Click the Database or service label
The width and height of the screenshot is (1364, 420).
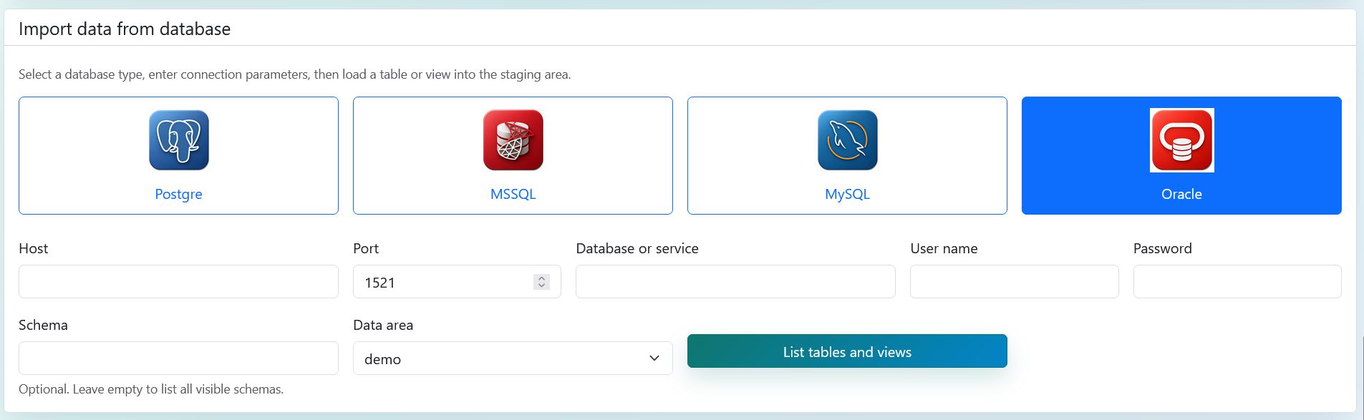tap(637, 248)
